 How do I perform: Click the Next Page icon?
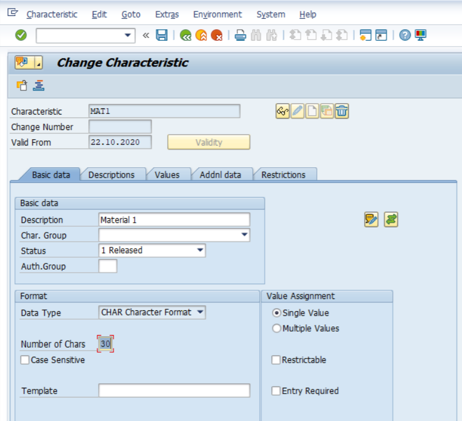click(326, 36)
